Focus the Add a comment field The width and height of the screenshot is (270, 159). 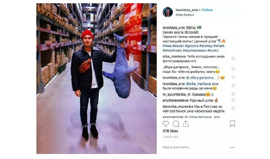[x=194, y=147]
